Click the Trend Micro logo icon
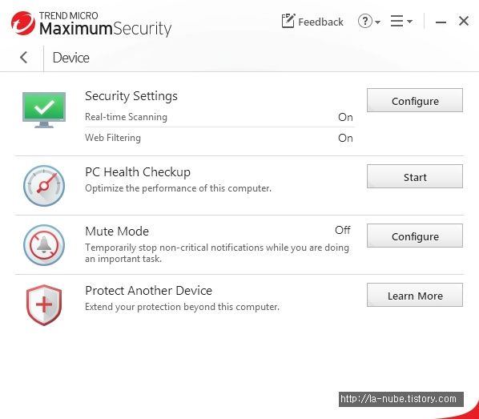479x419 pixels. 23,23
